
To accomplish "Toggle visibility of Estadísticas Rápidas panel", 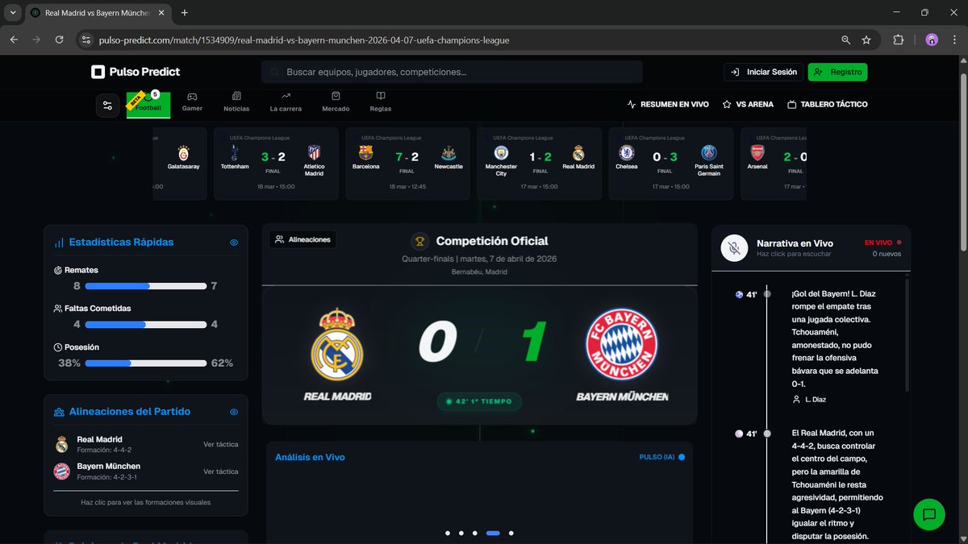I will click(x=233, y=242).
